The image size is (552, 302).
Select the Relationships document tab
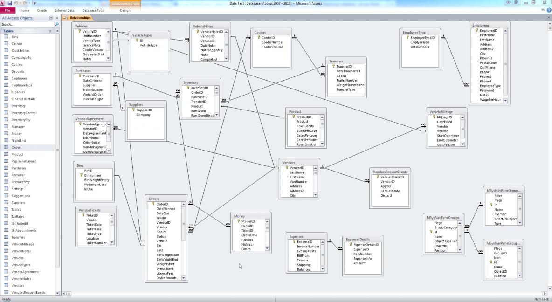pos(77,17)
